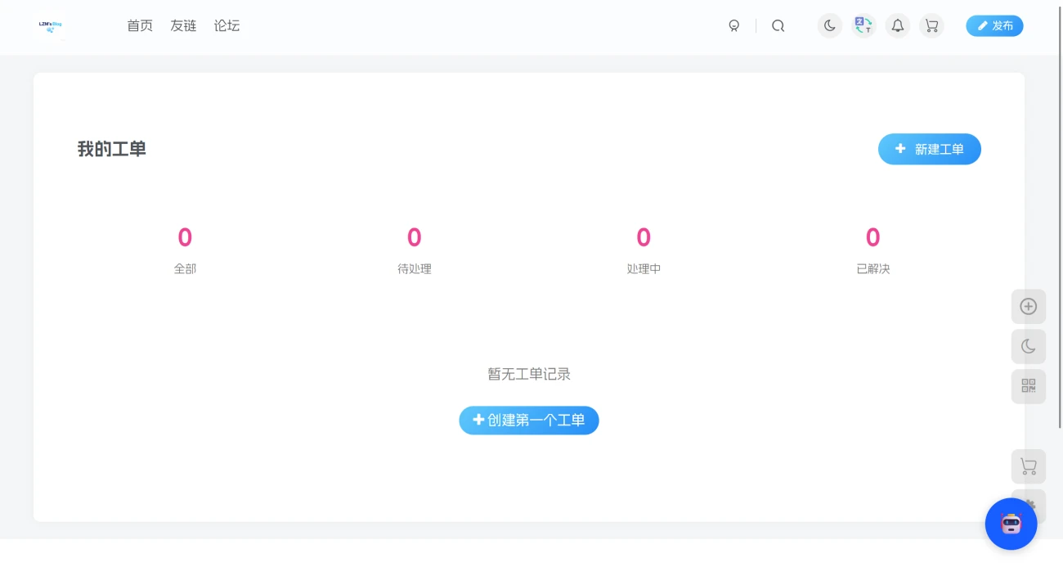The image size is (1063, 567).
Task: Go to the 论坛 section
Action: pos(227,25)
